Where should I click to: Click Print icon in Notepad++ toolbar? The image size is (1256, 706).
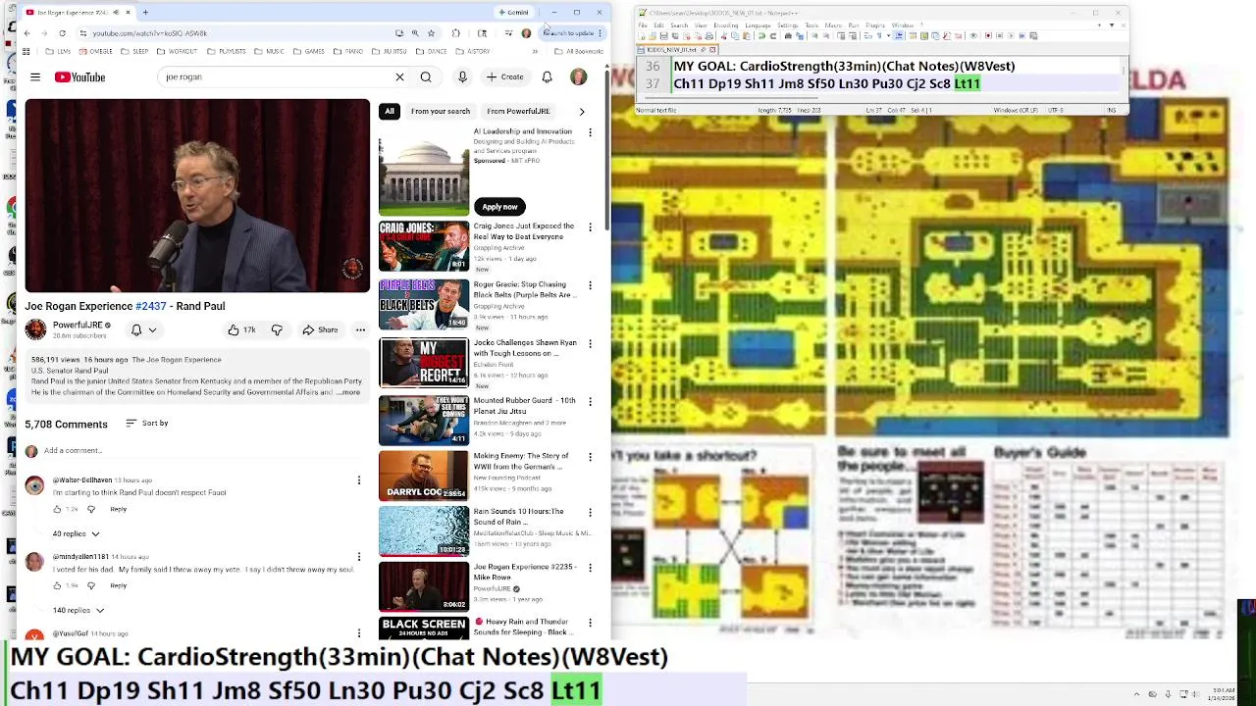pyautogui.click(x=709, y=35)
